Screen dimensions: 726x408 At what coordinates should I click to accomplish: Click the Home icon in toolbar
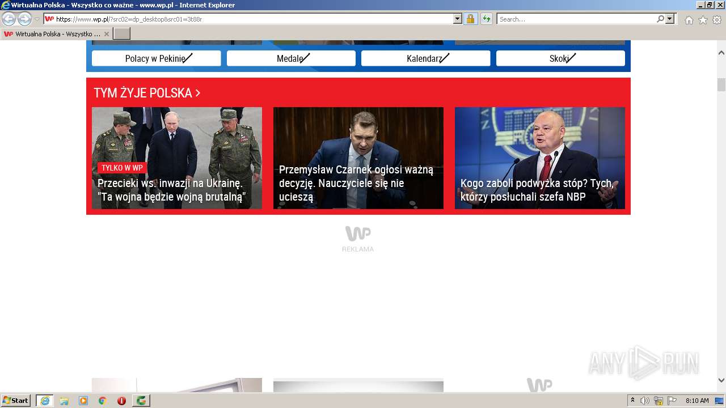point(689,20)
